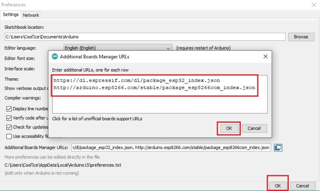
Task: Browse for the sketchbook location
Action: tap(301, 37)
